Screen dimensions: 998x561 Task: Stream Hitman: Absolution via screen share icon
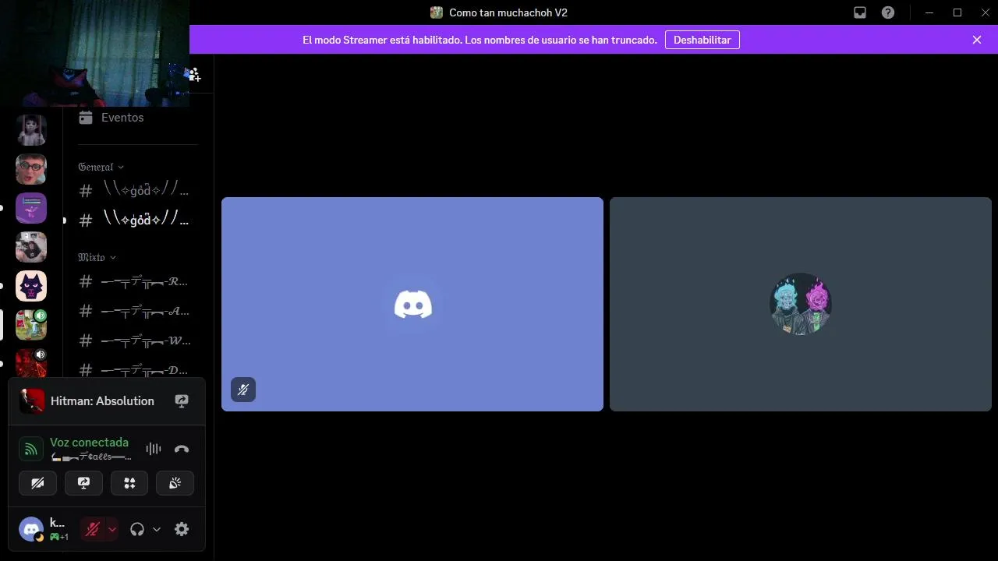182,401
